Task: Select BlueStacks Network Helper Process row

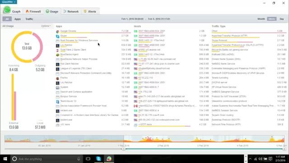Action: 93,59
